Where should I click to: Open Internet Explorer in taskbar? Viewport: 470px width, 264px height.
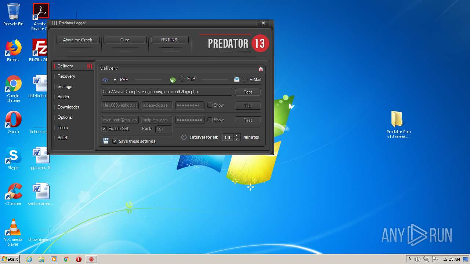click(29, 259)
